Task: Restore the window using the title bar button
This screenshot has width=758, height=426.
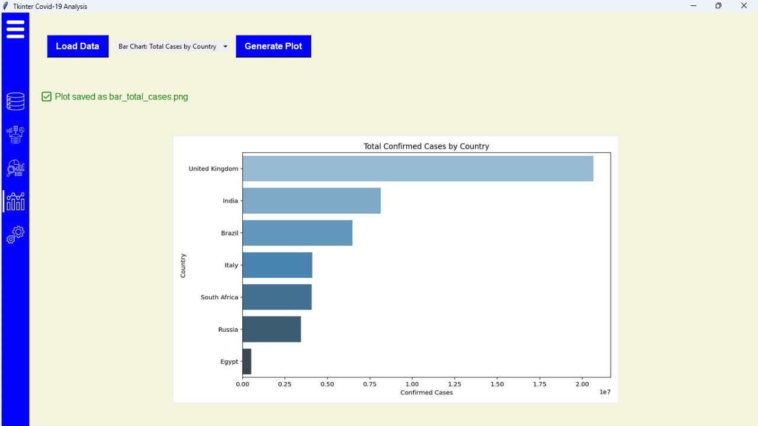Action: [718, 6]
